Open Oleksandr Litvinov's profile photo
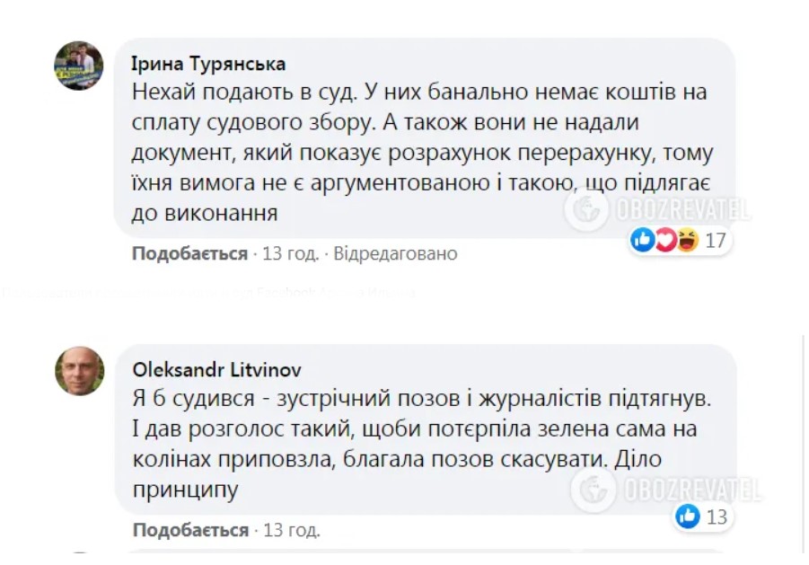This screenshot has height=565, width=809. point(79,371)
